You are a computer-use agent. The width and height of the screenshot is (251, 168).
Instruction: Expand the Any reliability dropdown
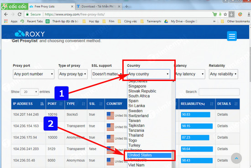[x=223, y=74]
